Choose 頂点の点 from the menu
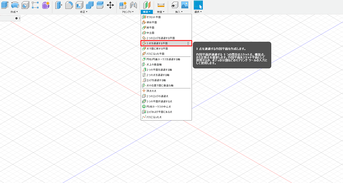 tap(151, 91)
